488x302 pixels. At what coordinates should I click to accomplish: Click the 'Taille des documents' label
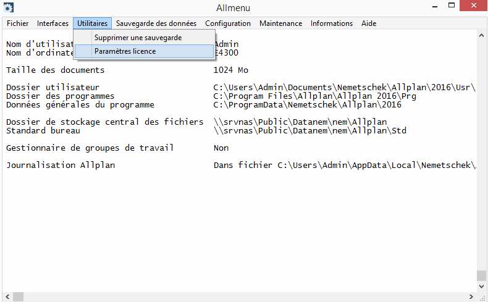pyautogui.click(x=56, y=70)
